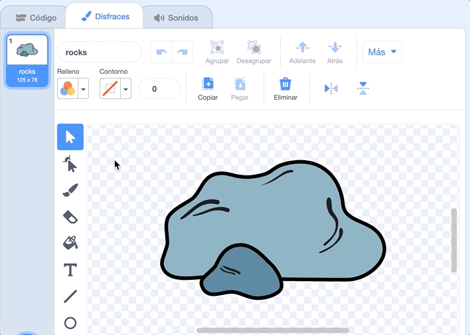Flip the costume horizontally

[x=331, y=88]
